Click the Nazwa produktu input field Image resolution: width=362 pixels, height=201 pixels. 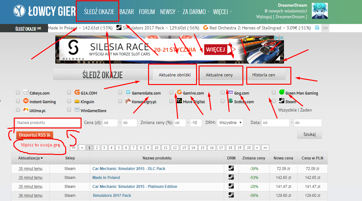click(x=48, y=123)
